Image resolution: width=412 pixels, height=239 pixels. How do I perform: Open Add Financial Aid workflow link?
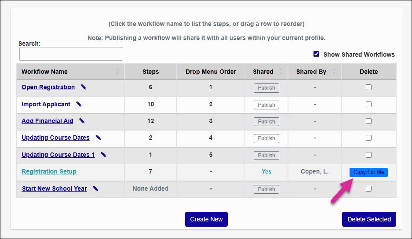tap(47, 121)
